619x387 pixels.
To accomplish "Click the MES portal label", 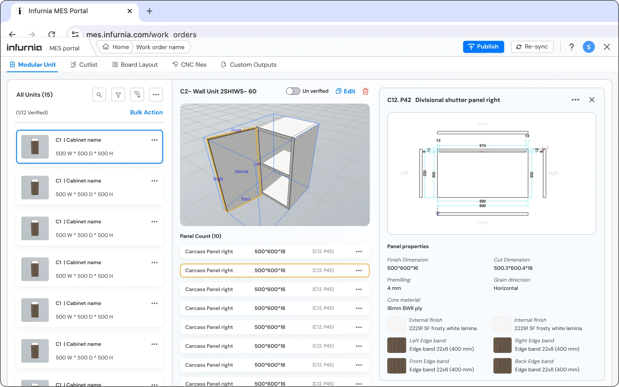I will point(64,48).
